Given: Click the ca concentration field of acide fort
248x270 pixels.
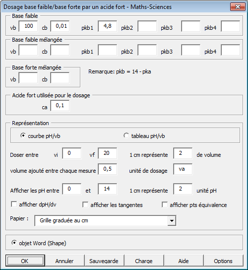Looking at the screenshot, I should pyautogui.click(x=60, y=106).
